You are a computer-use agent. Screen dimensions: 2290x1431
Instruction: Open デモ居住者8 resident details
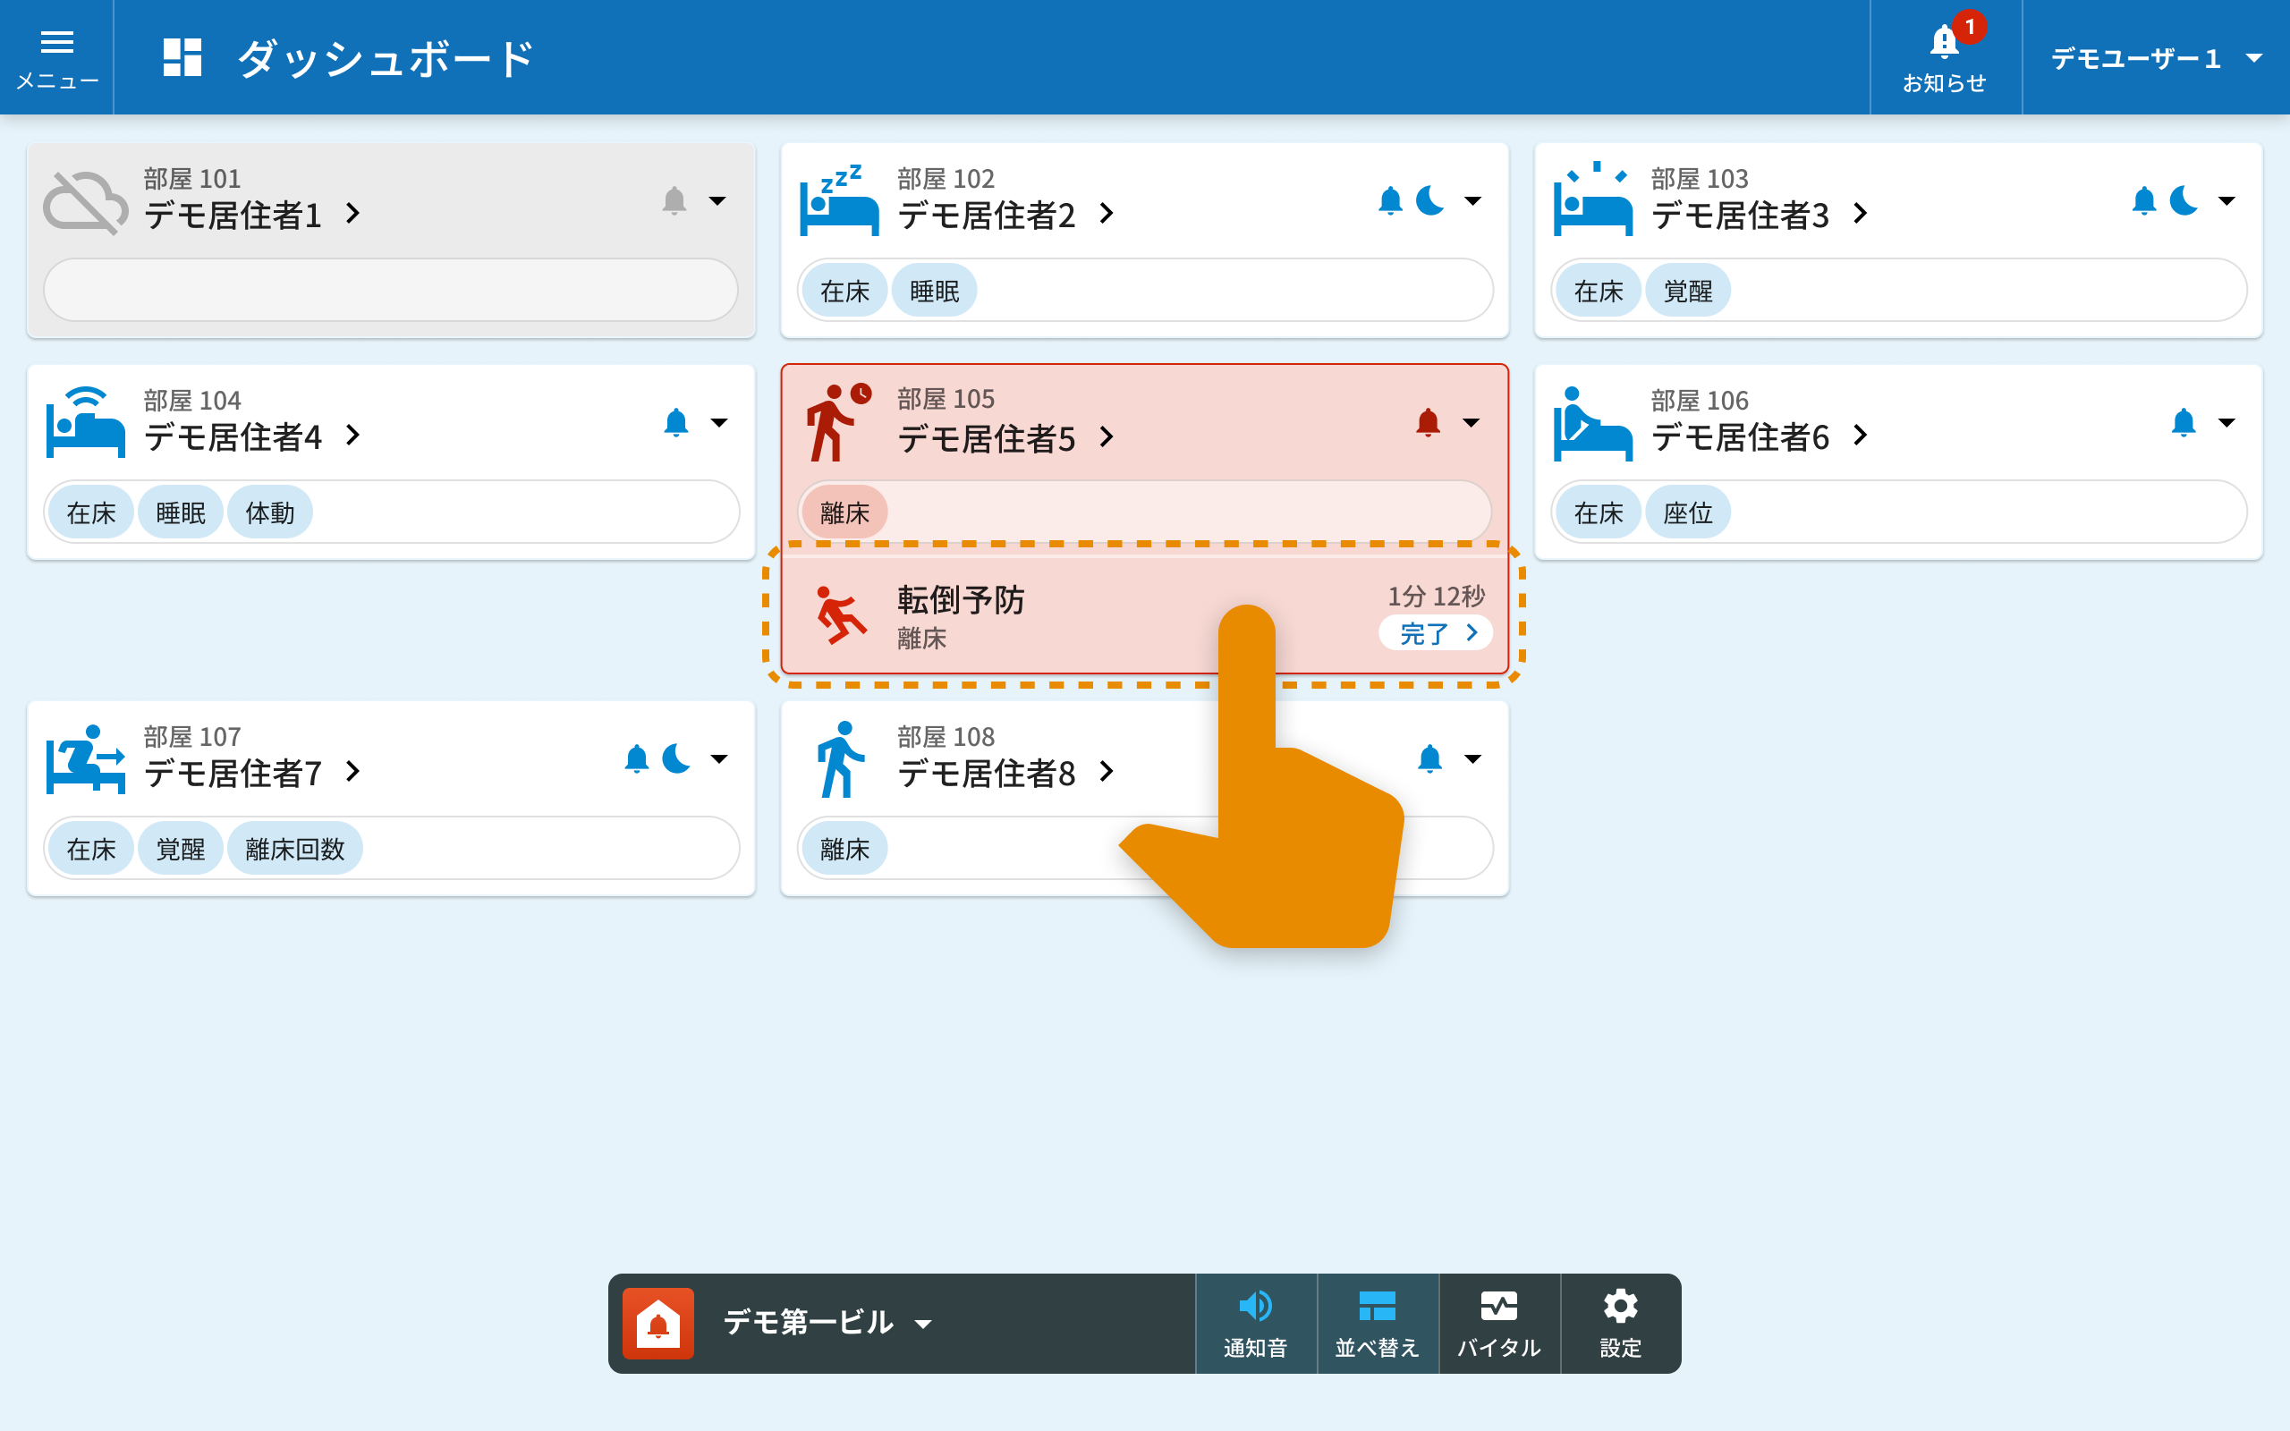[x=1005, y=772]
